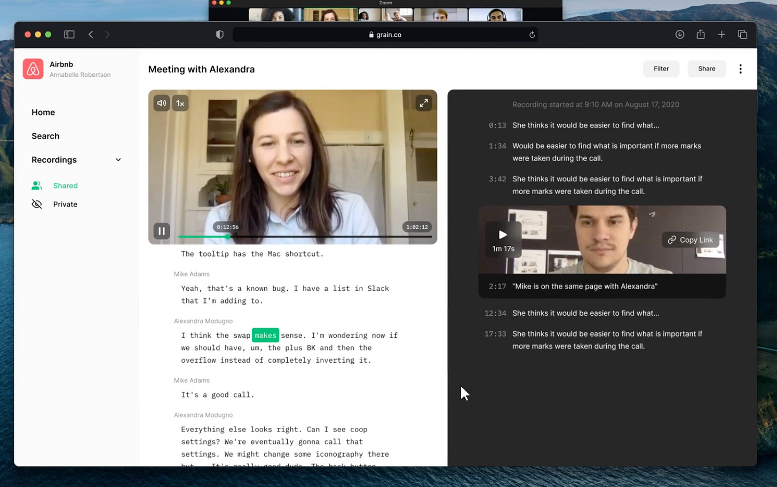The image size is (777, 487).
Task: Click 'Annabelle Robertson' account name
Action: pos(80,75)
